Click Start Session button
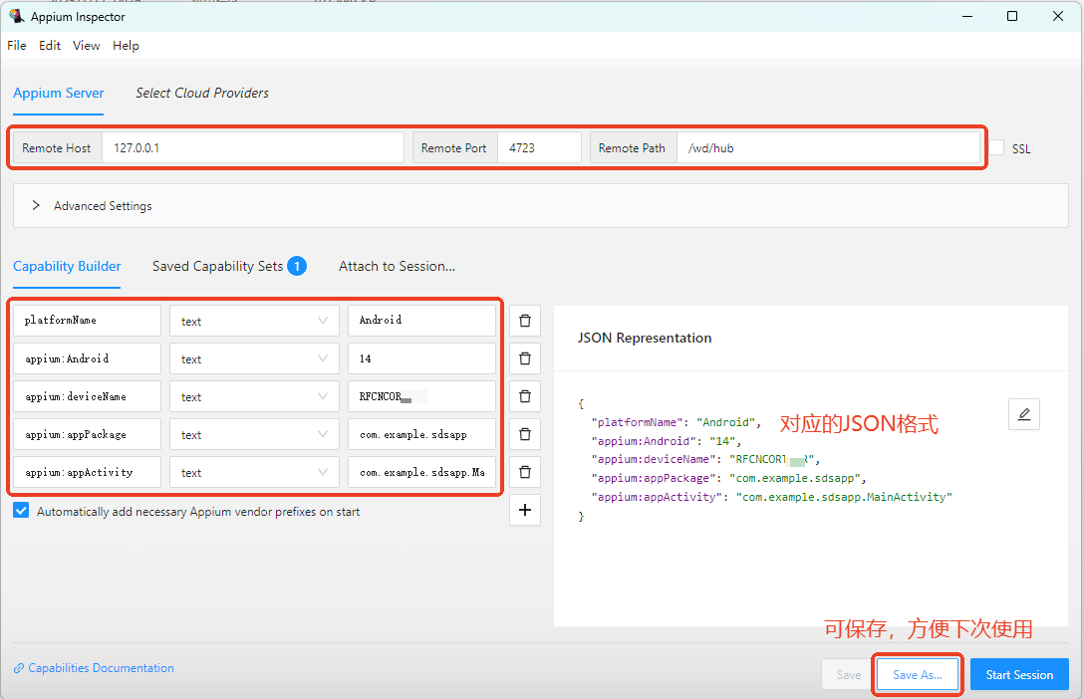1084x699 pixels. [x=1019, y=675]
